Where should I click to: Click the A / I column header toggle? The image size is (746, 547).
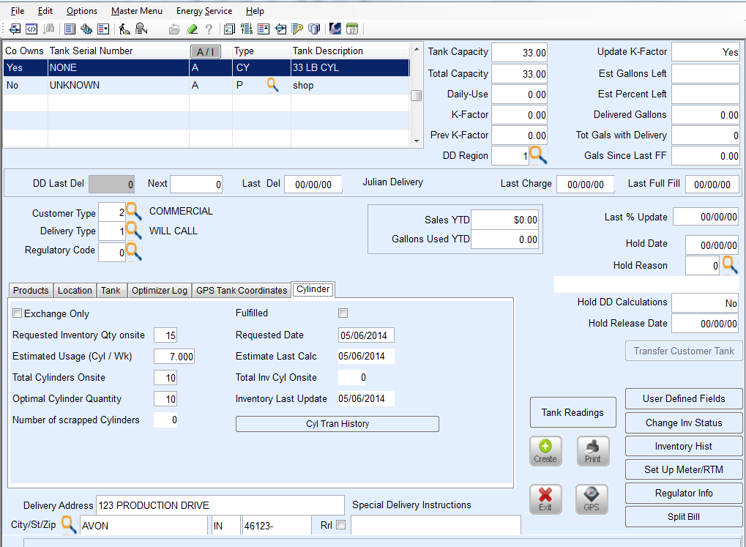(205, 51)
